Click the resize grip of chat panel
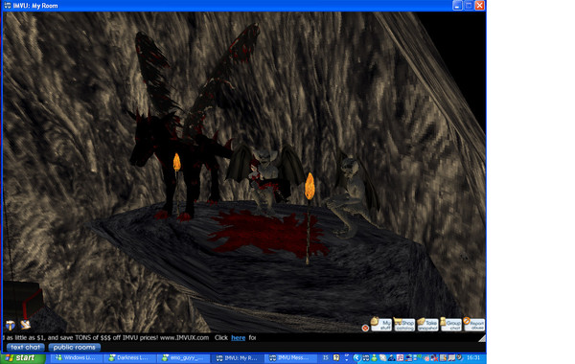The image size is (575, 364). pyautogui.click(x=482, y=339)
